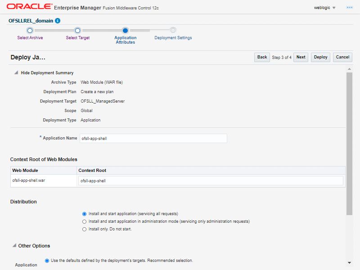Click the Application Attributes step circle
Image resolution: width=360 pixels, height=270 pixels.
[x=125, y=30]
